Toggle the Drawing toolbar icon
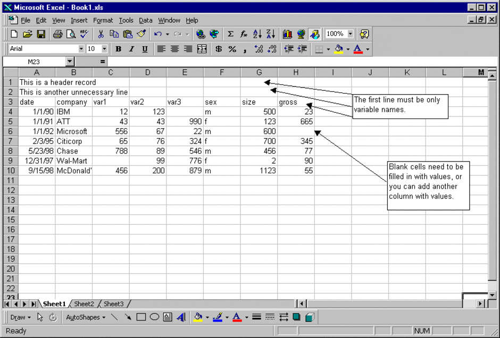The image size is (500, 338). click(x=314, y=34)
